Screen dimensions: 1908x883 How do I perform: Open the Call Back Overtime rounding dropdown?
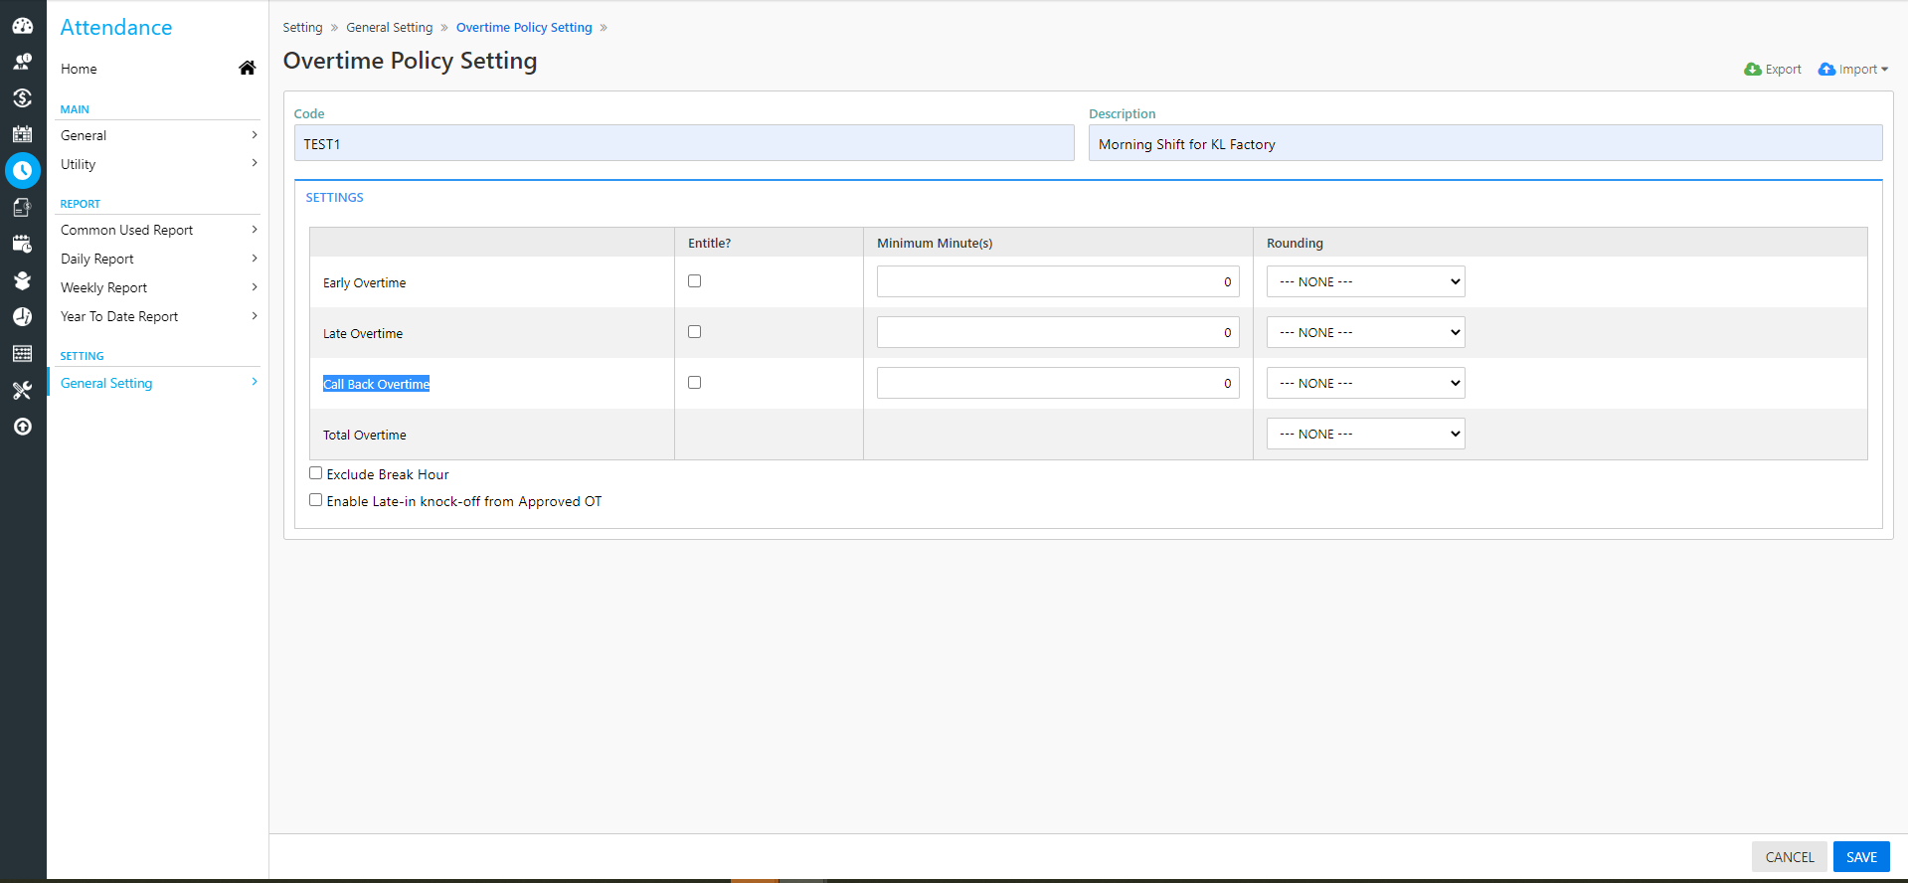click(x=1365, y=383)
